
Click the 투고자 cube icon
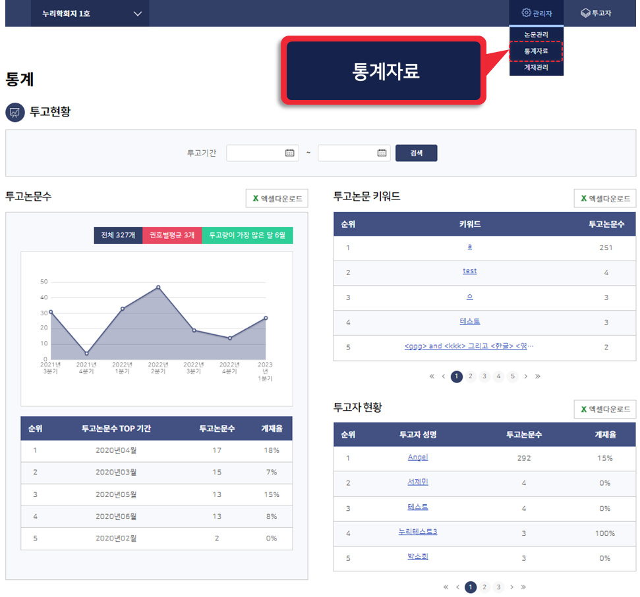click(585, 13)
